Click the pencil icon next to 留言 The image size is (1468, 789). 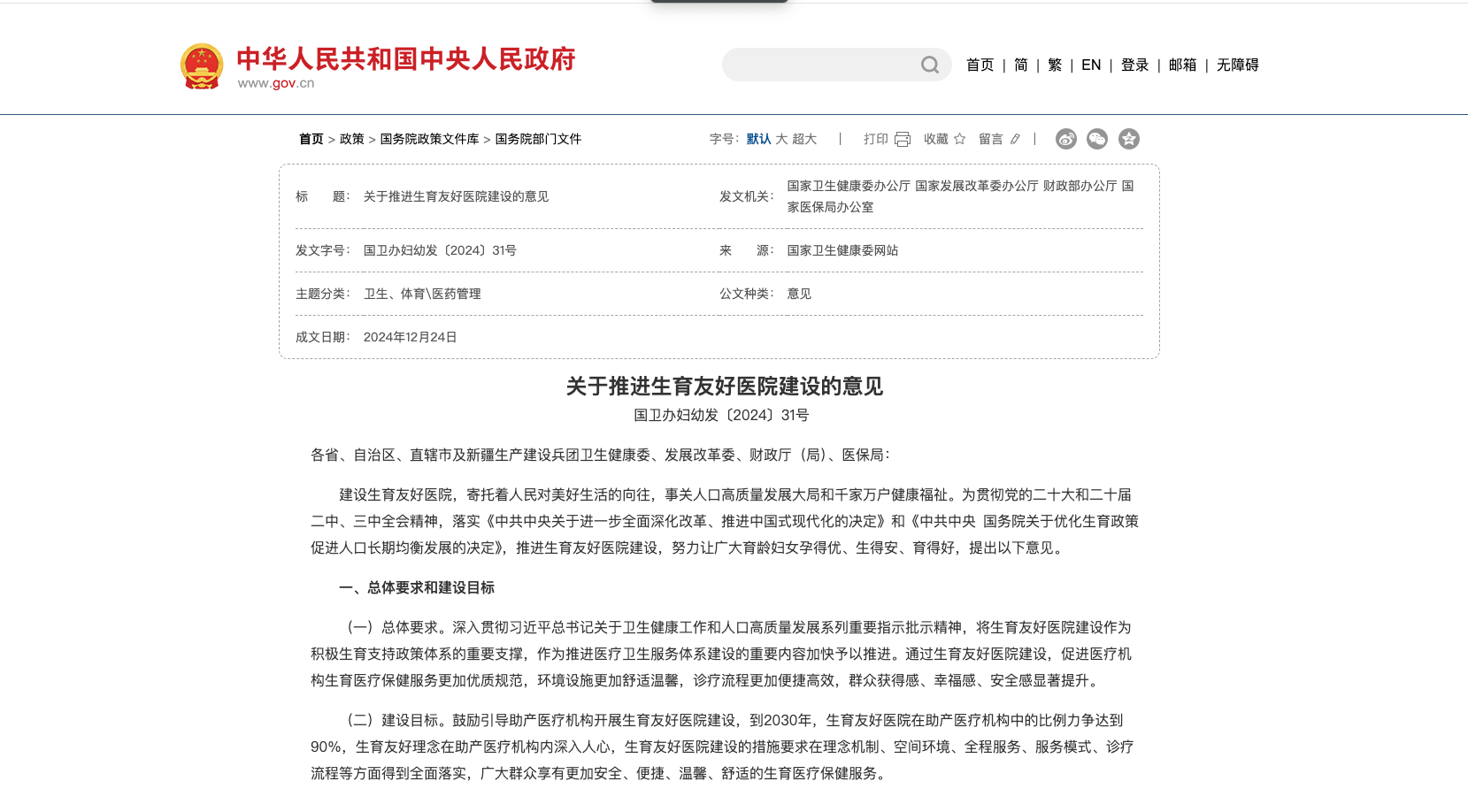(x=1015, y=139)
